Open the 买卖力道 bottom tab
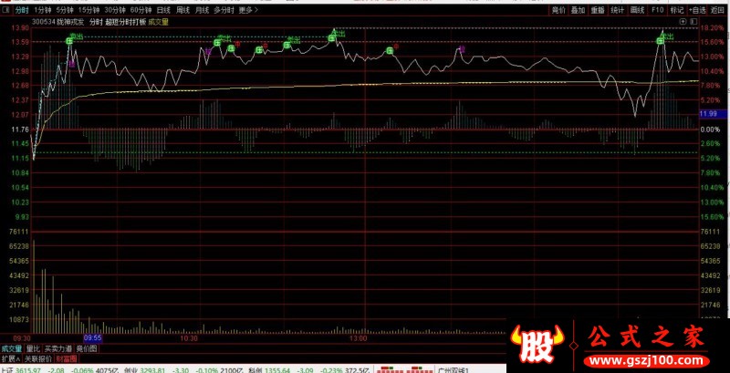This screenshot has height=373, width=730. (57, 347)
